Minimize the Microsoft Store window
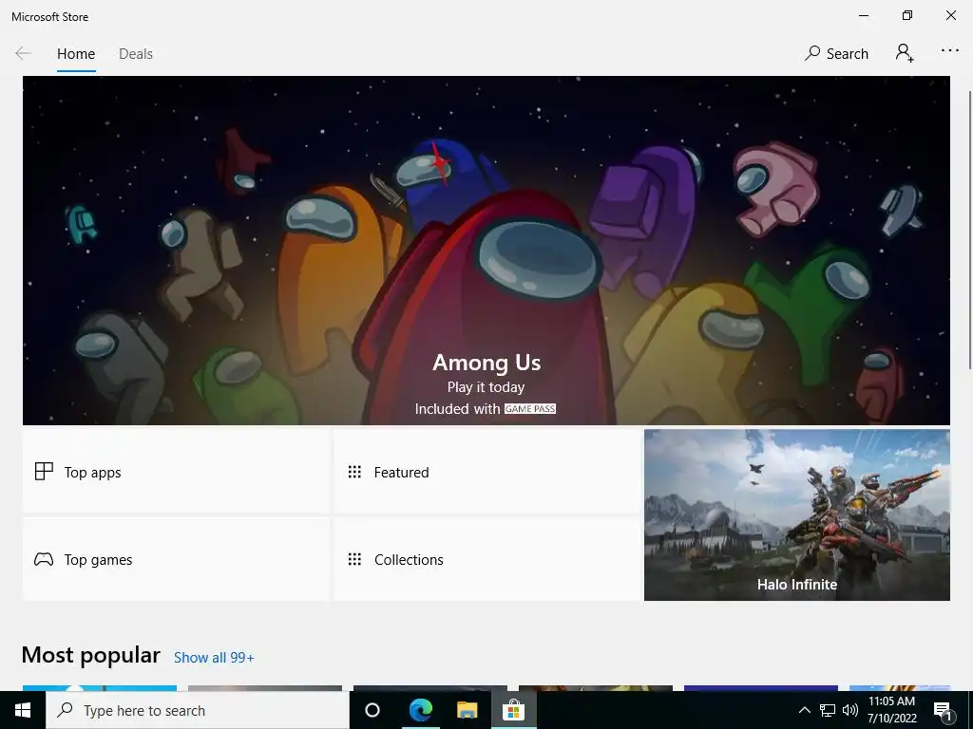 point(864,15)
